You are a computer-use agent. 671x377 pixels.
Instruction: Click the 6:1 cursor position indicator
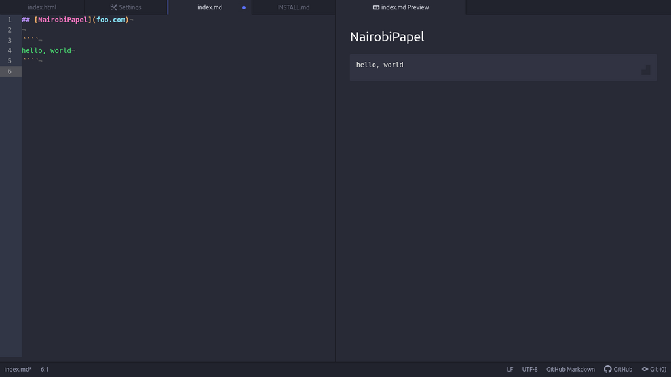pos(45,369)
